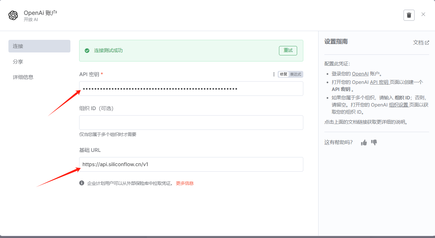435x238 pixels.
Task: Open the API 密钥 page link
Action: [x=379, y=82]
